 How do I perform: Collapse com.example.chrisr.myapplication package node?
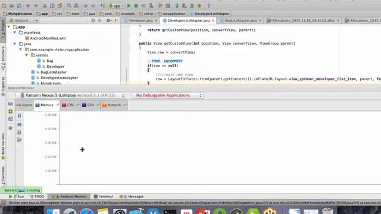pyautogui.click(x=21, y=49)
